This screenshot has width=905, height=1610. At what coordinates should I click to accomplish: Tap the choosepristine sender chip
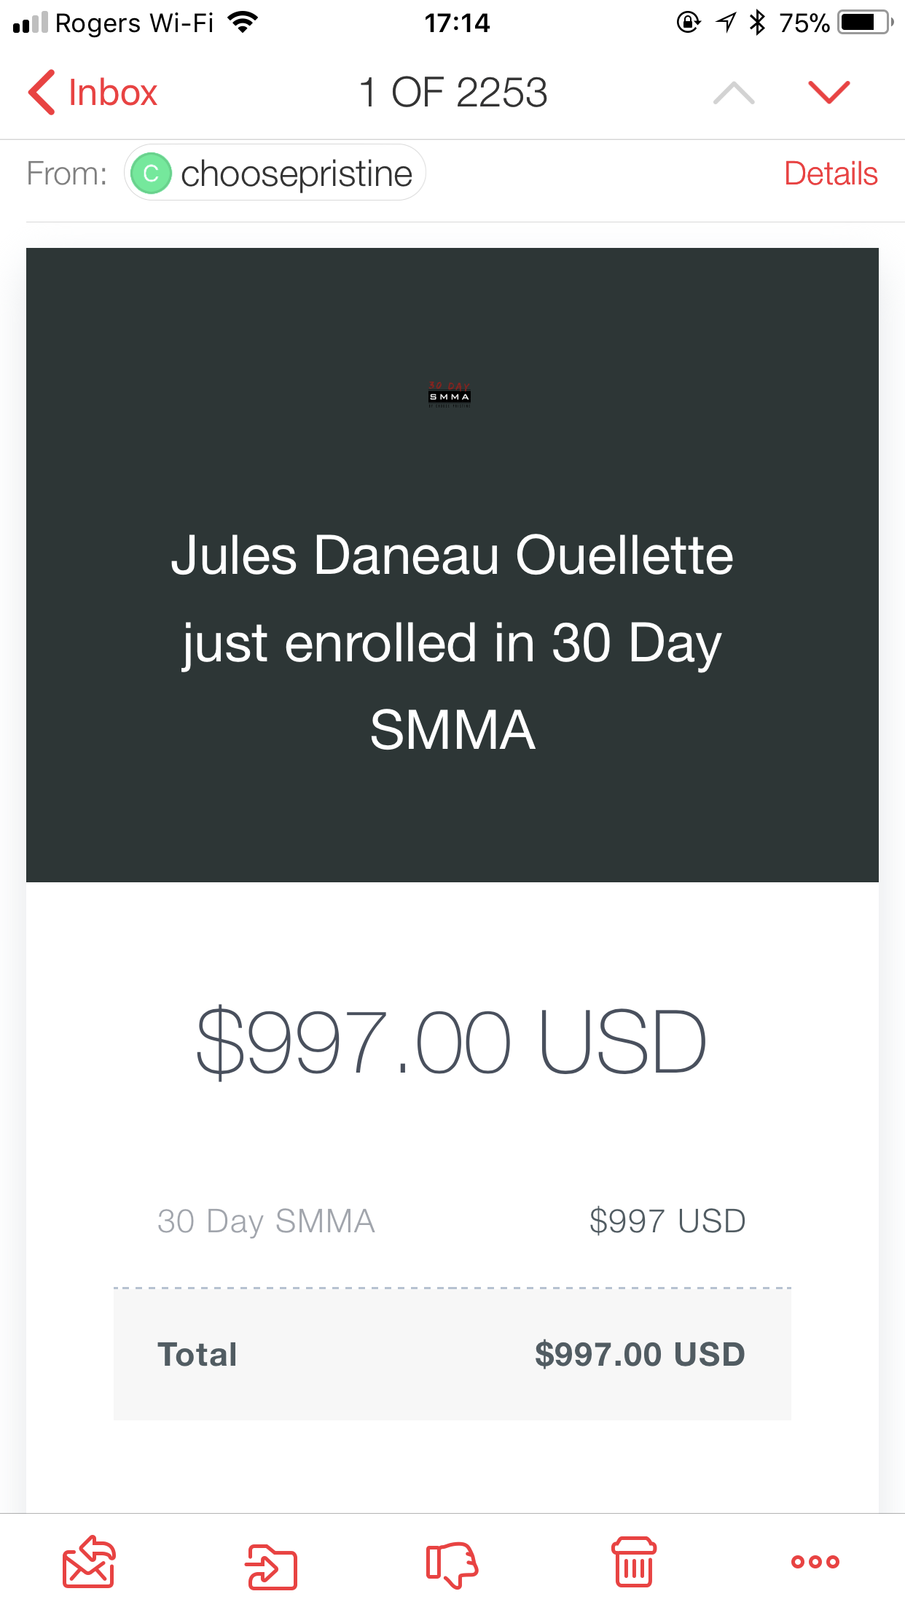click(295, 174)
